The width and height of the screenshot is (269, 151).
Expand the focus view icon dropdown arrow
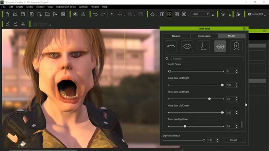click(188, 15)
